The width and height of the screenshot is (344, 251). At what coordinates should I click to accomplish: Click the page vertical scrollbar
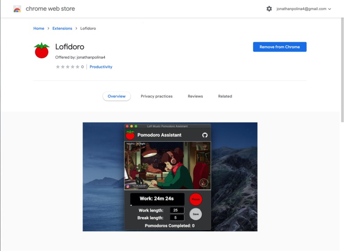(x=342, y=70)
